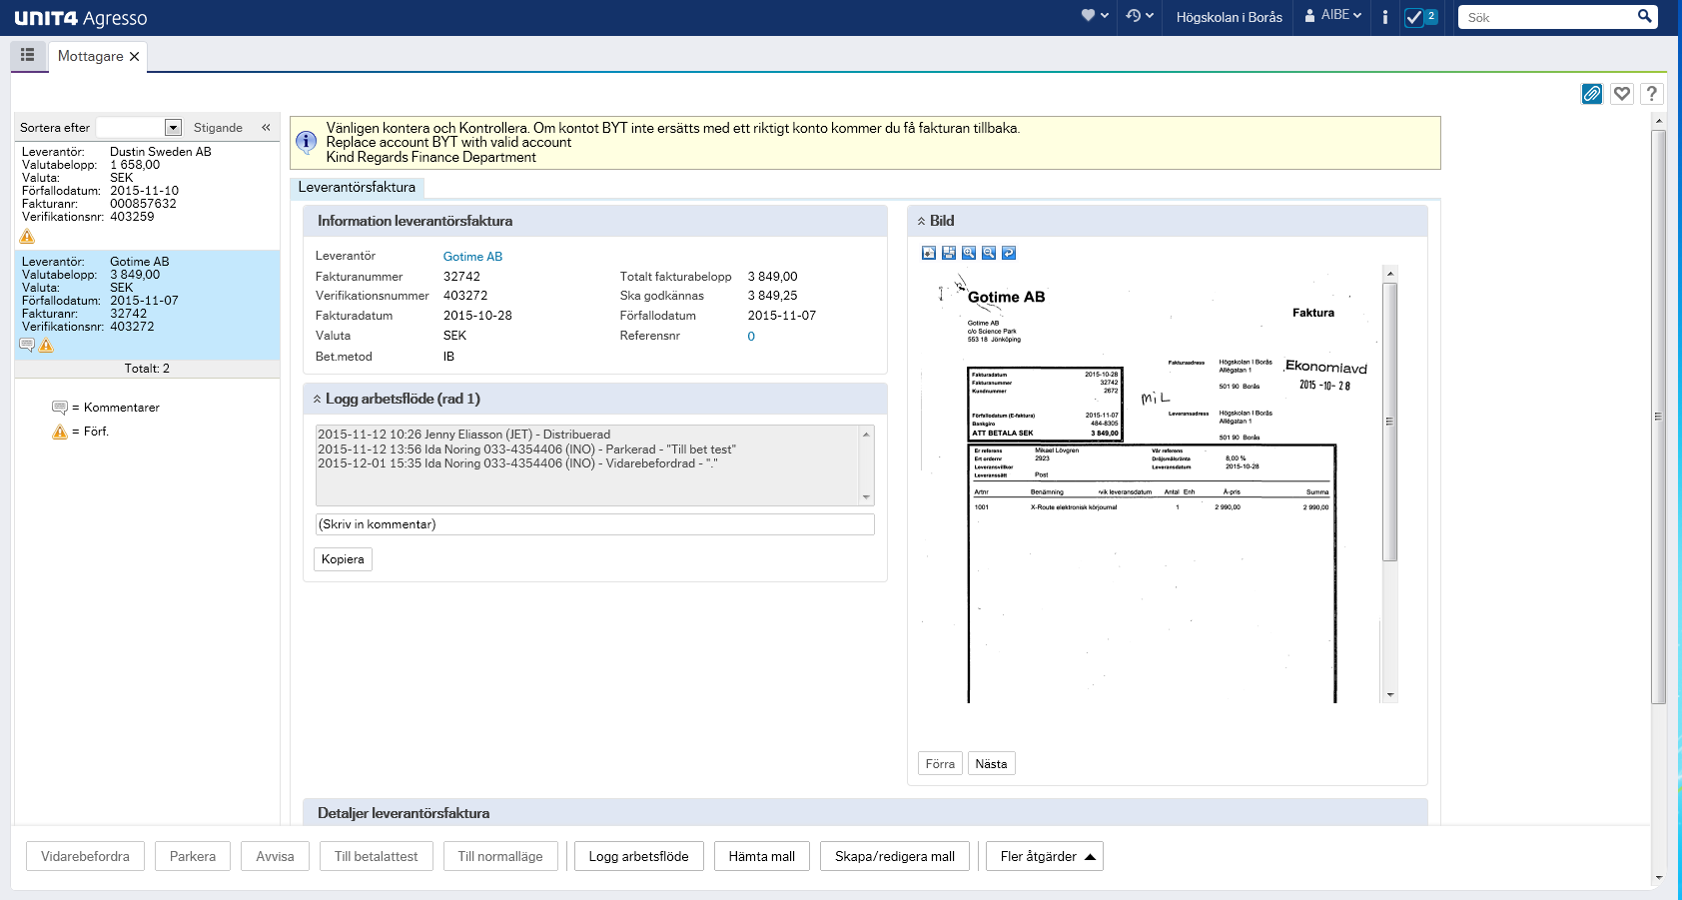
Task: Rotate the invoice image
Action: pos(1009,253)
